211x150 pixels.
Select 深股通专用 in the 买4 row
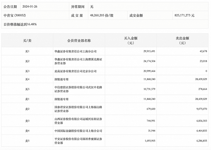pos(61,79)
